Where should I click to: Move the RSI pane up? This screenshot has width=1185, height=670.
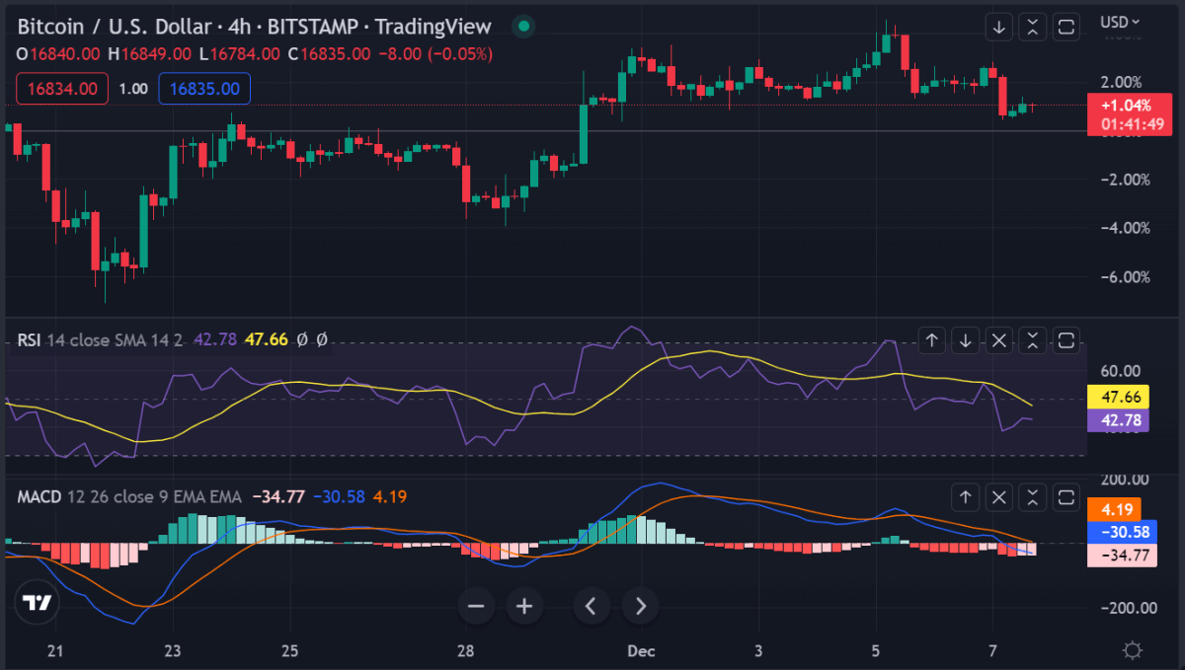click(932, 340)
